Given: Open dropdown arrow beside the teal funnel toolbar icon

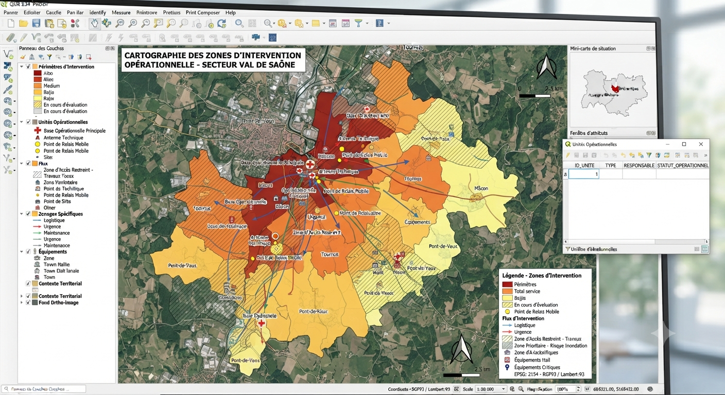Looking at the screenshot, I should point(367,23).
